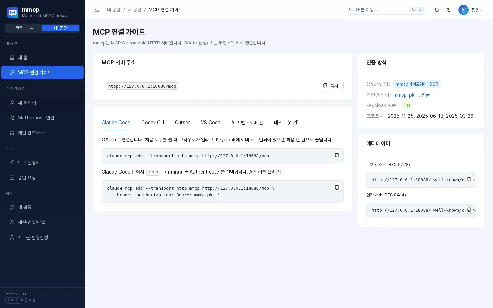Image resolution: width=493 pixels, height=308 pixels.
Task: Click the mmcp v1.0.0 version text
Action: 16,294
